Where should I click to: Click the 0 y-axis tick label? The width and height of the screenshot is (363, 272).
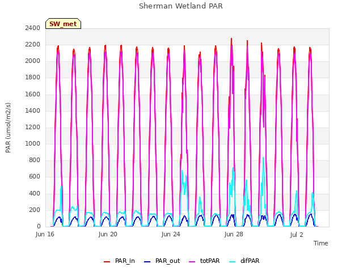pos(39,227)
